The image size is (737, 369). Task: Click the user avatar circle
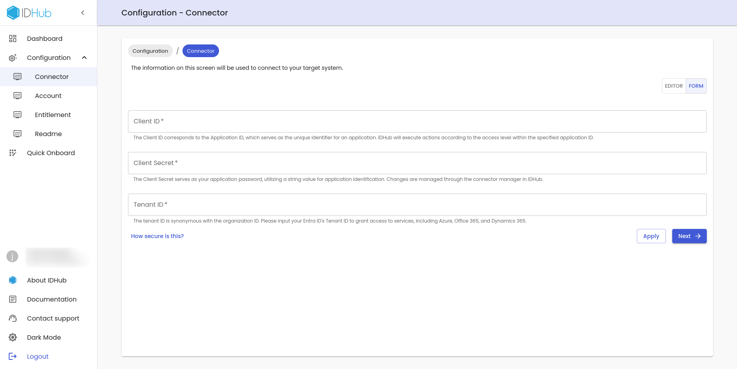[x=12, y=256]
